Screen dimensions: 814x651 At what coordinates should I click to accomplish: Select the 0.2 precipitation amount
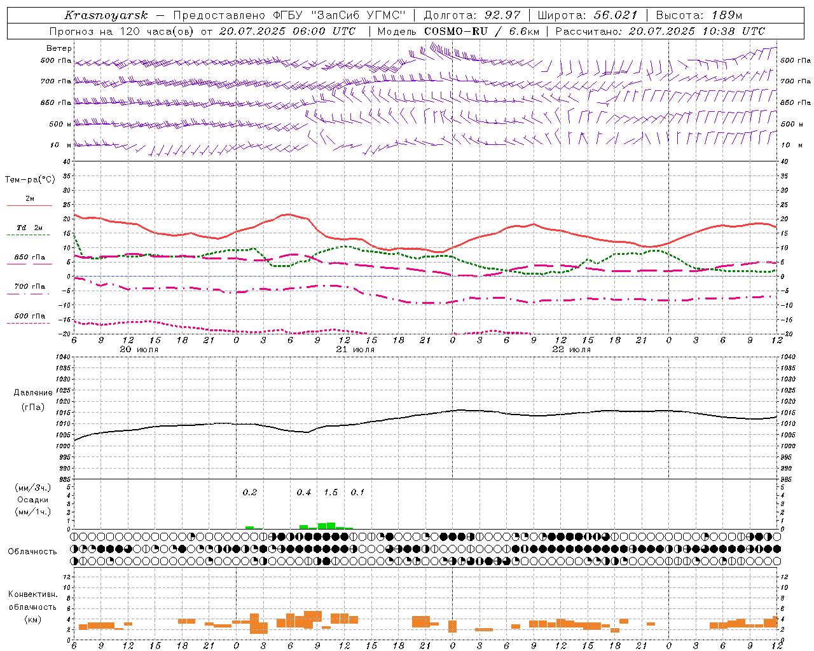(250, 493)
